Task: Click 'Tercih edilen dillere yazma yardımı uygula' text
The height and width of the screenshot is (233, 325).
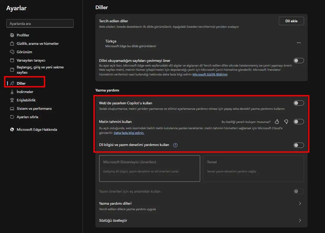Action: [x=127, y=209]
